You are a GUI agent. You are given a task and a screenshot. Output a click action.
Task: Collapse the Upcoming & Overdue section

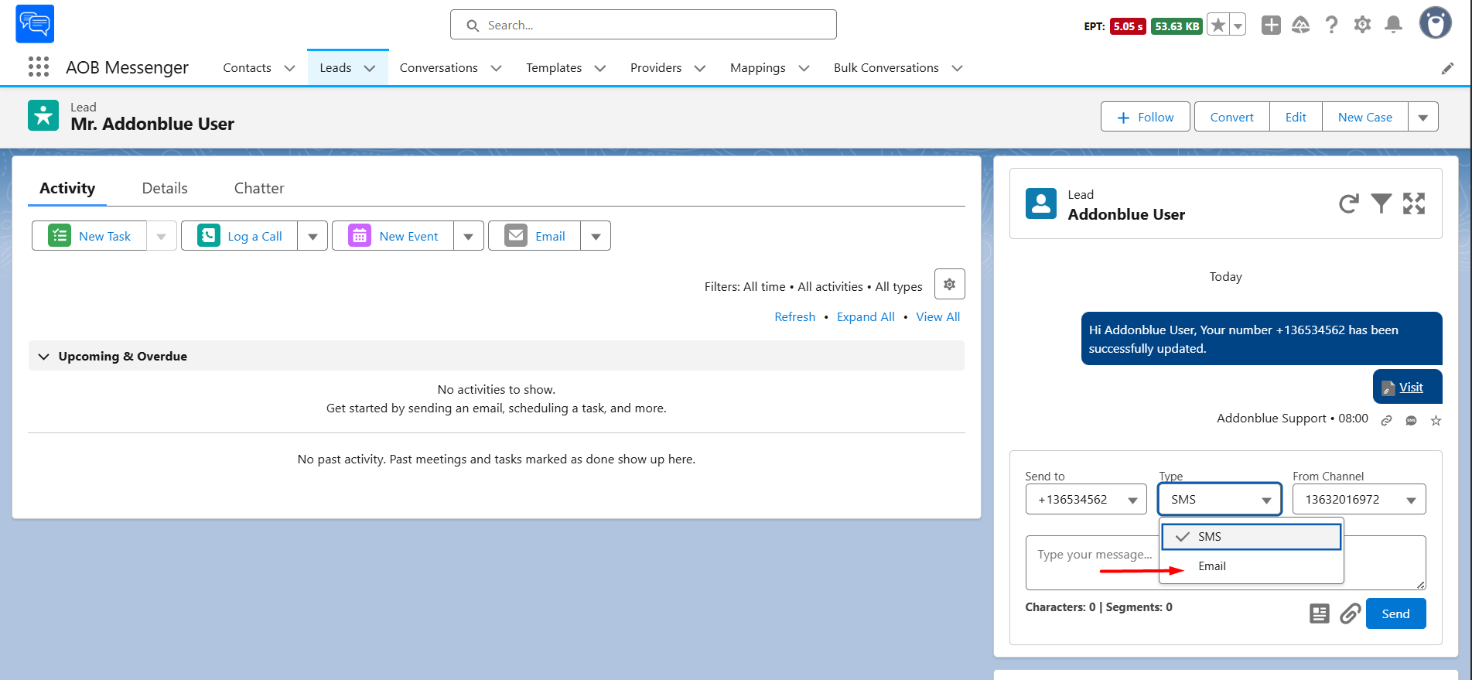pyautogui.click(x=44, y=356)
